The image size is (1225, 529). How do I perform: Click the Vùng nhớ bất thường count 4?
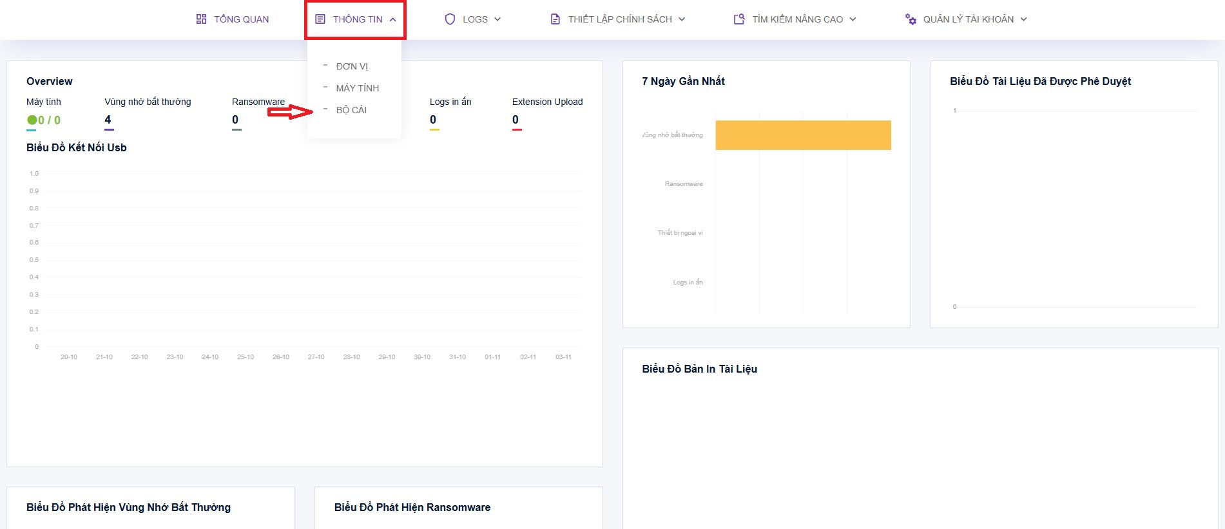pos(108,120)
